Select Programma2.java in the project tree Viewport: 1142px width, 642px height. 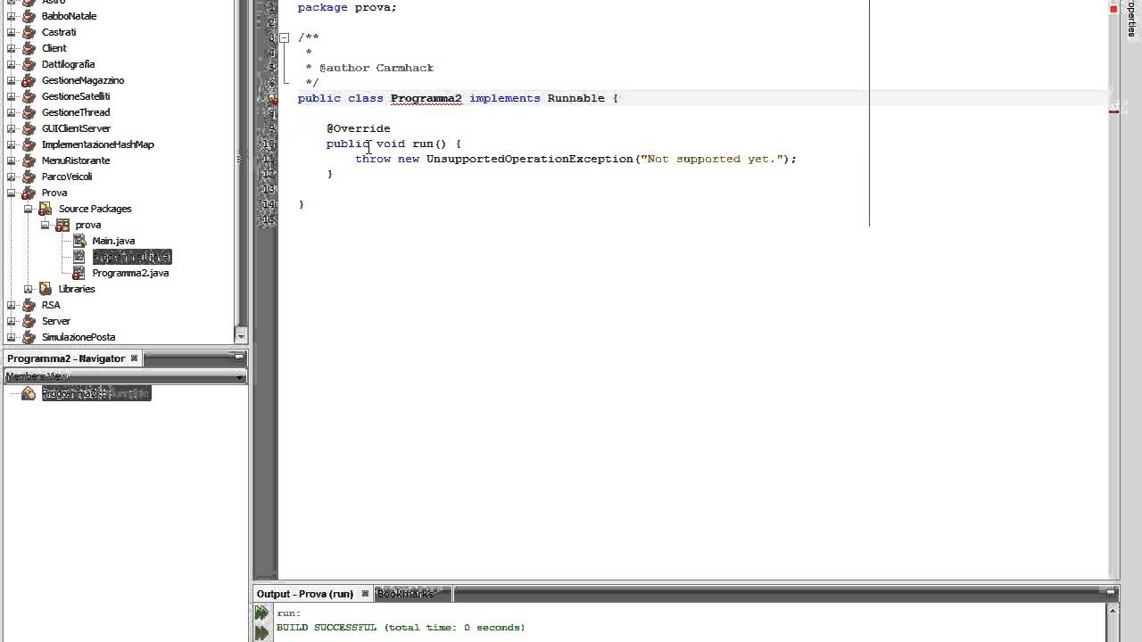(x=130, y=273)
